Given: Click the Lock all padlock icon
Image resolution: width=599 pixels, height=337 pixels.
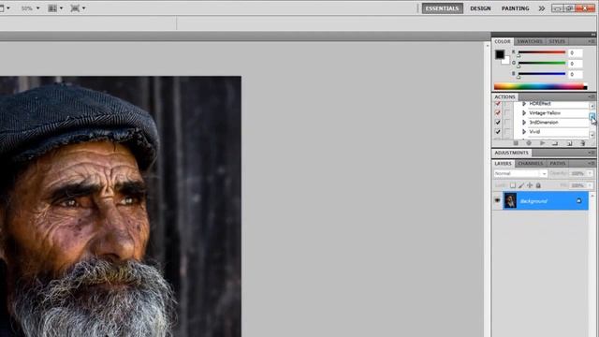Looking at the screenshot, I should coord(538,185).
